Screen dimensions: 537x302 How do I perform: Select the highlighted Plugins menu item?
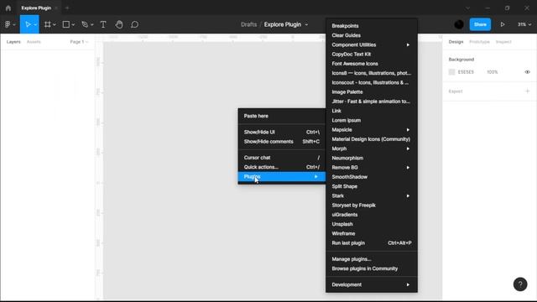tap(282, 177)
